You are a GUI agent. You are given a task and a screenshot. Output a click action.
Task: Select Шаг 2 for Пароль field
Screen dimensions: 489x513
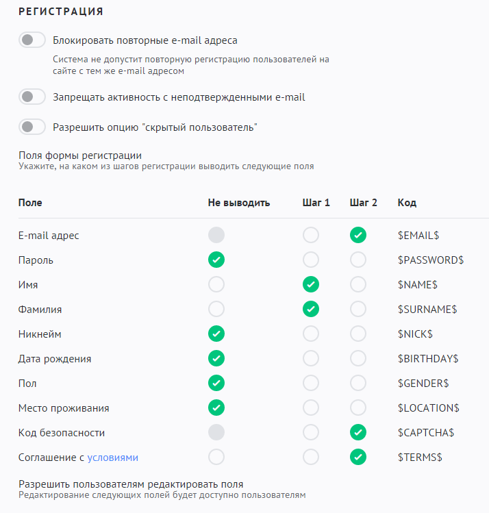point(358,260)
